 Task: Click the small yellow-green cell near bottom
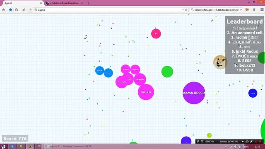[x=210, y=135]
